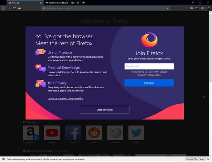Collapse the Top Sites section chevron
The width and height of the screenshot is (212, 162).
point(38,122)
